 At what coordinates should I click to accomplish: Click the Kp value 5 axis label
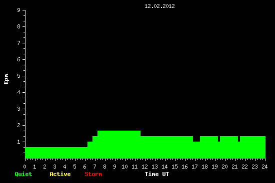click(19, 76)
